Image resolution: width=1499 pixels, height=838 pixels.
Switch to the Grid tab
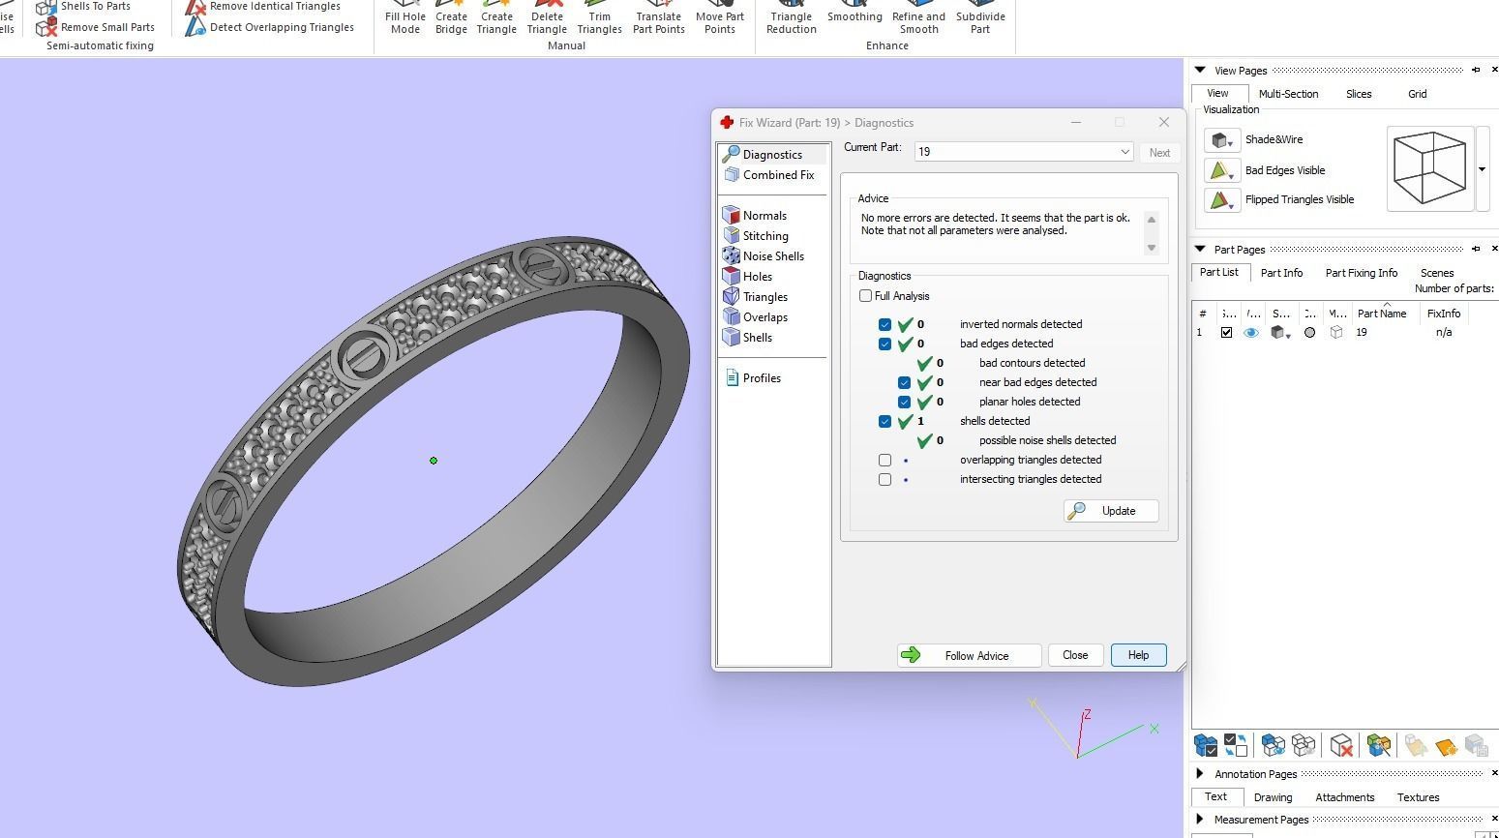[1418, 94]
